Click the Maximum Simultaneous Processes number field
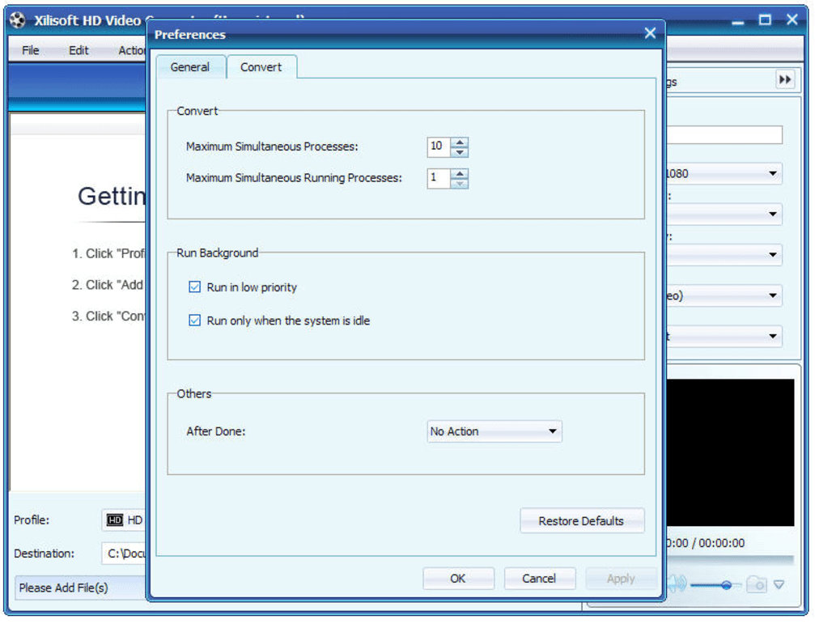 pyautogui.click(x=439, y=147)
